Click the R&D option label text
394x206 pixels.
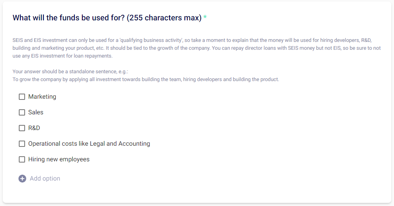click(34, 128)
